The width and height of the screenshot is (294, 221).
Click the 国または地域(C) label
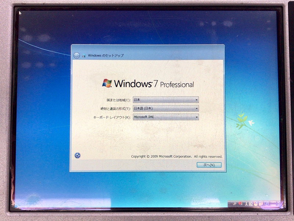click(119, 100)
